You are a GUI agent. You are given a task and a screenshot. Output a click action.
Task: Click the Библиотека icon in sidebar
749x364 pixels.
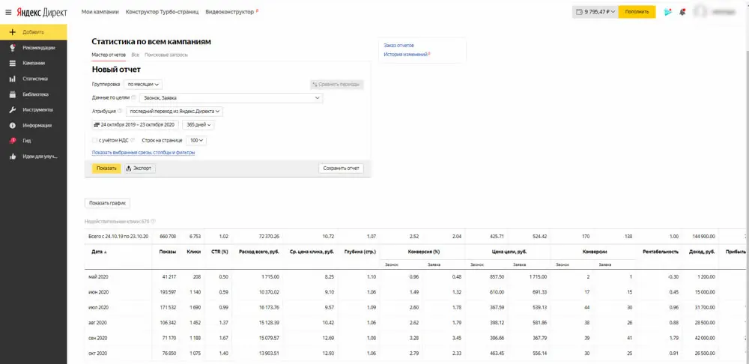click(13, 94)
